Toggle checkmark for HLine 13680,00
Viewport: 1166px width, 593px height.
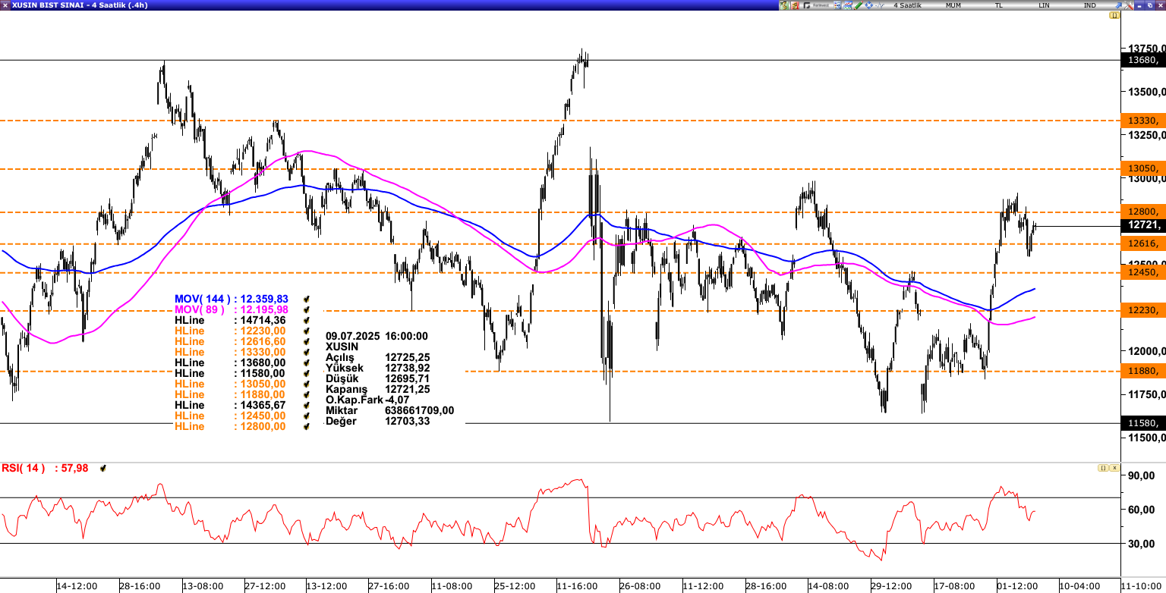(307, 363)
